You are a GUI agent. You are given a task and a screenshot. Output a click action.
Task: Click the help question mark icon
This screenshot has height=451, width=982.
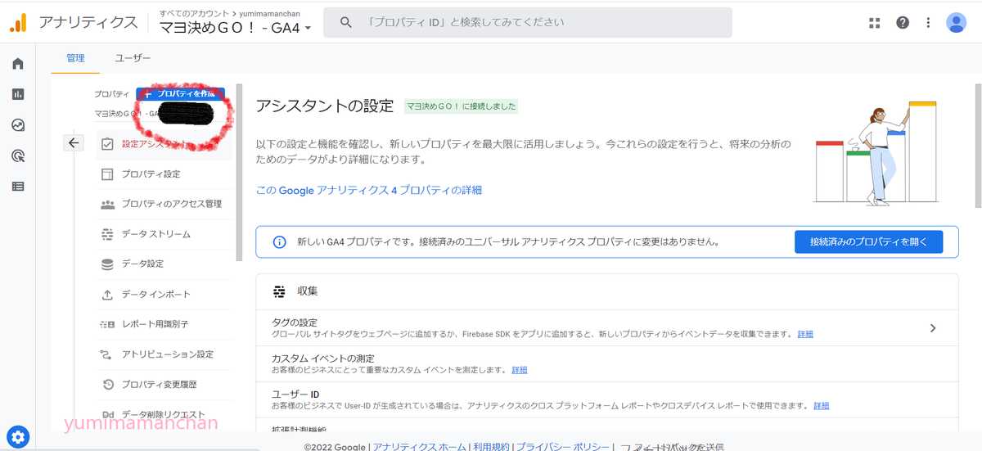pos(903,23)
